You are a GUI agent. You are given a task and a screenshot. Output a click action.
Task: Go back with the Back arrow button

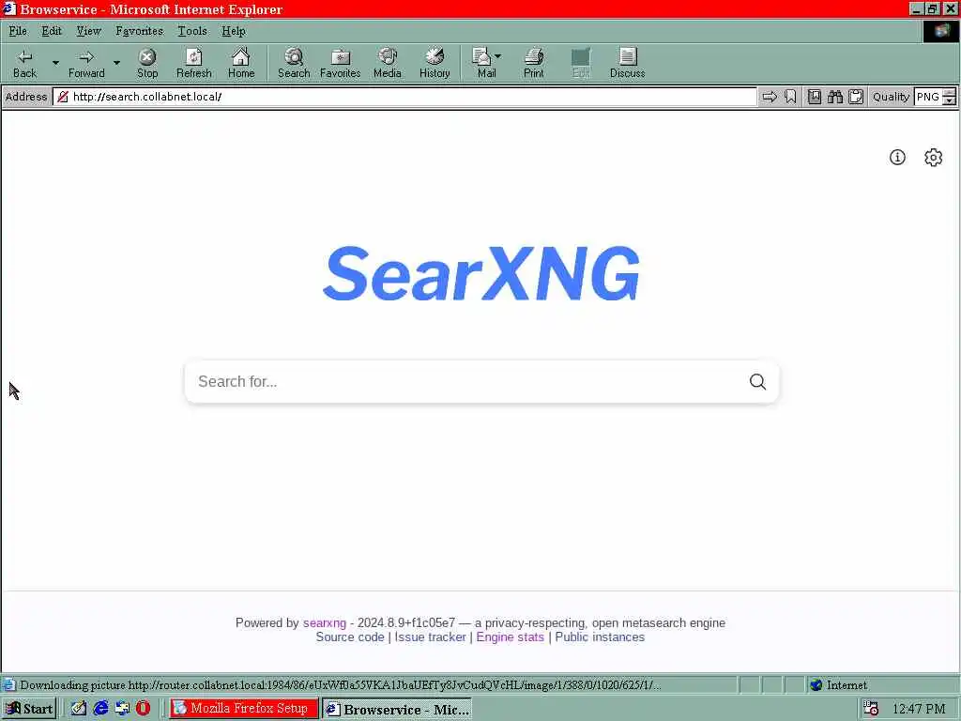25,63
